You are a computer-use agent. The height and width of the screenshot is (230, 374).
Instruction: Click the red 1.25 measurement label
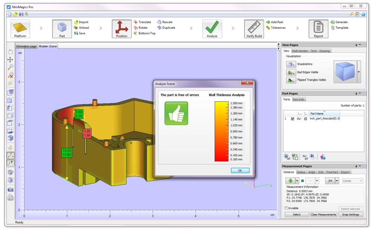click(87, 133)
